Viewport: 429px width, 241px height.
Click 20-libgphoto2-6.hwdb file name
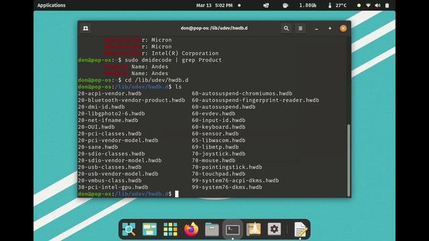pyautogui.click(x=111, y=113)
